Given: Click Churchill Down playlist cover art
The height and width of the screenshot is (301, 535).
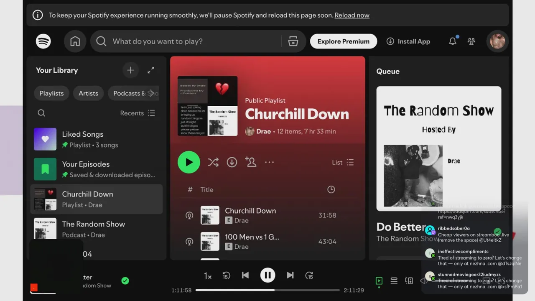Looking at the screenshot, I should [208, 106].
